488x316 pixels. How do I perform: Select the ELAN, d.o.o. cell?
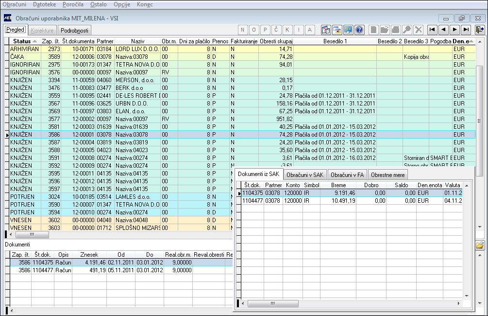point(137,111)
